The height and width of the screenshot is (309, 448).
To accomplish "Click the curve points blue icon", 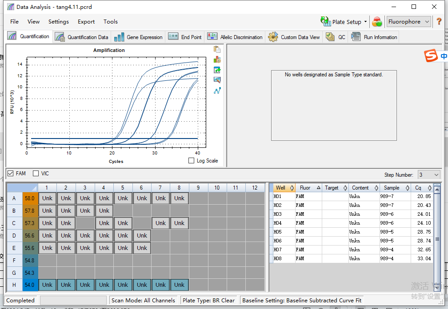I will 217,91.
